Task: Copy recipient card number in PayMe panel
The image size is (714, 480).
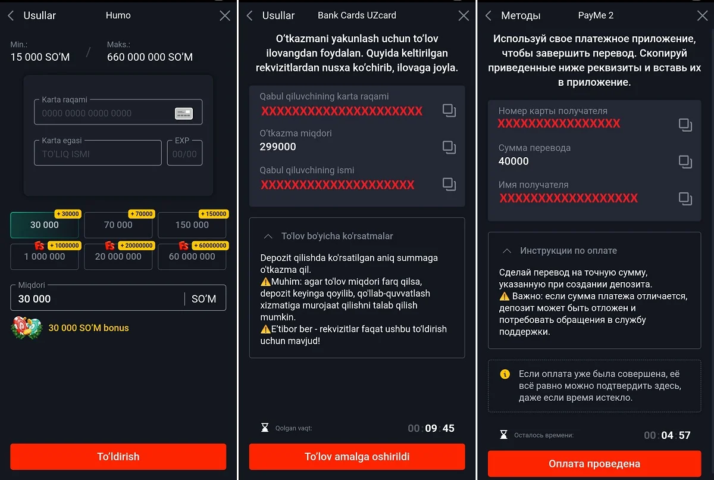Action: 685,124
